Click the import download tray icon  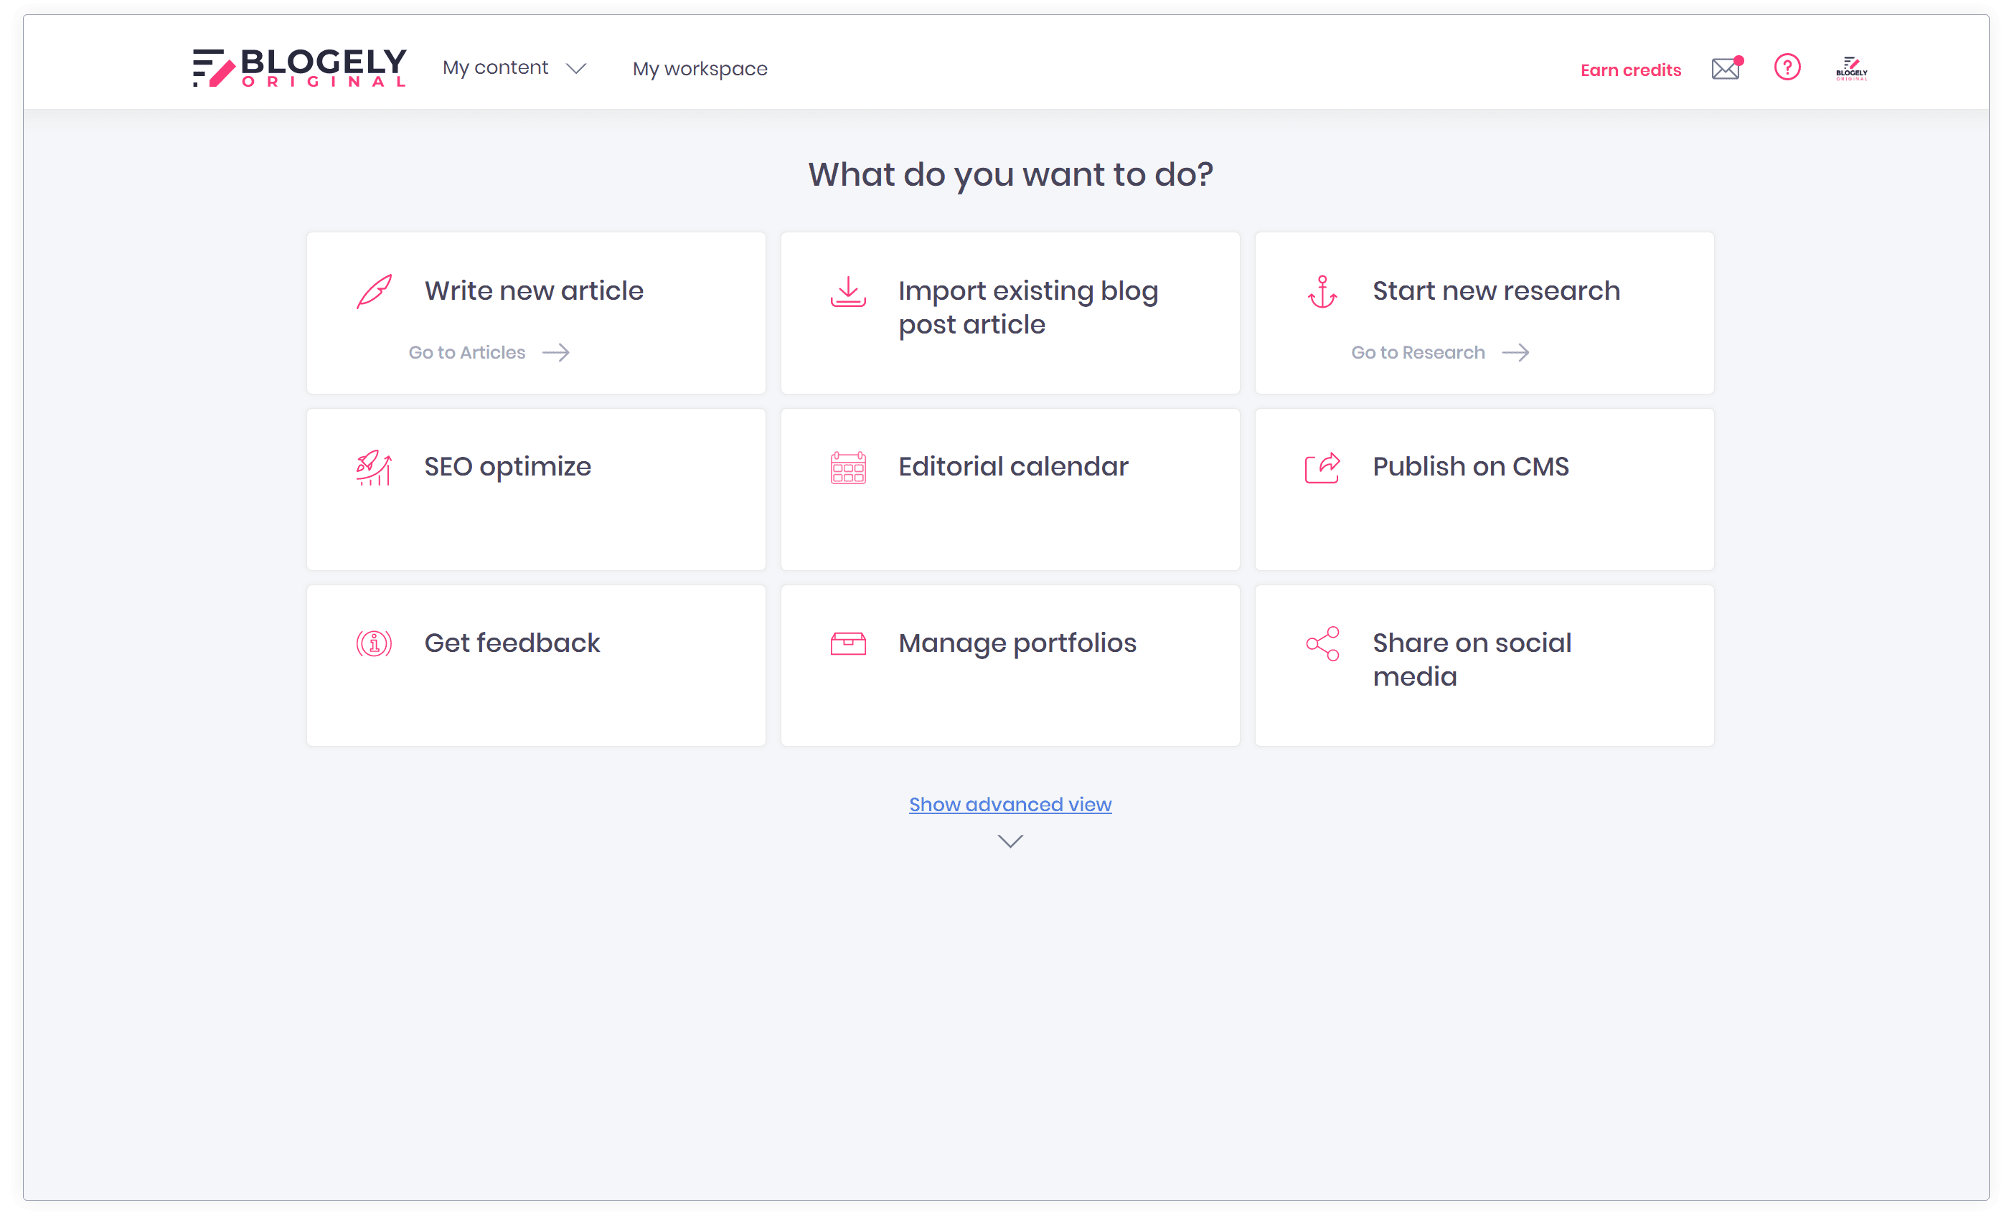[848, 292]
